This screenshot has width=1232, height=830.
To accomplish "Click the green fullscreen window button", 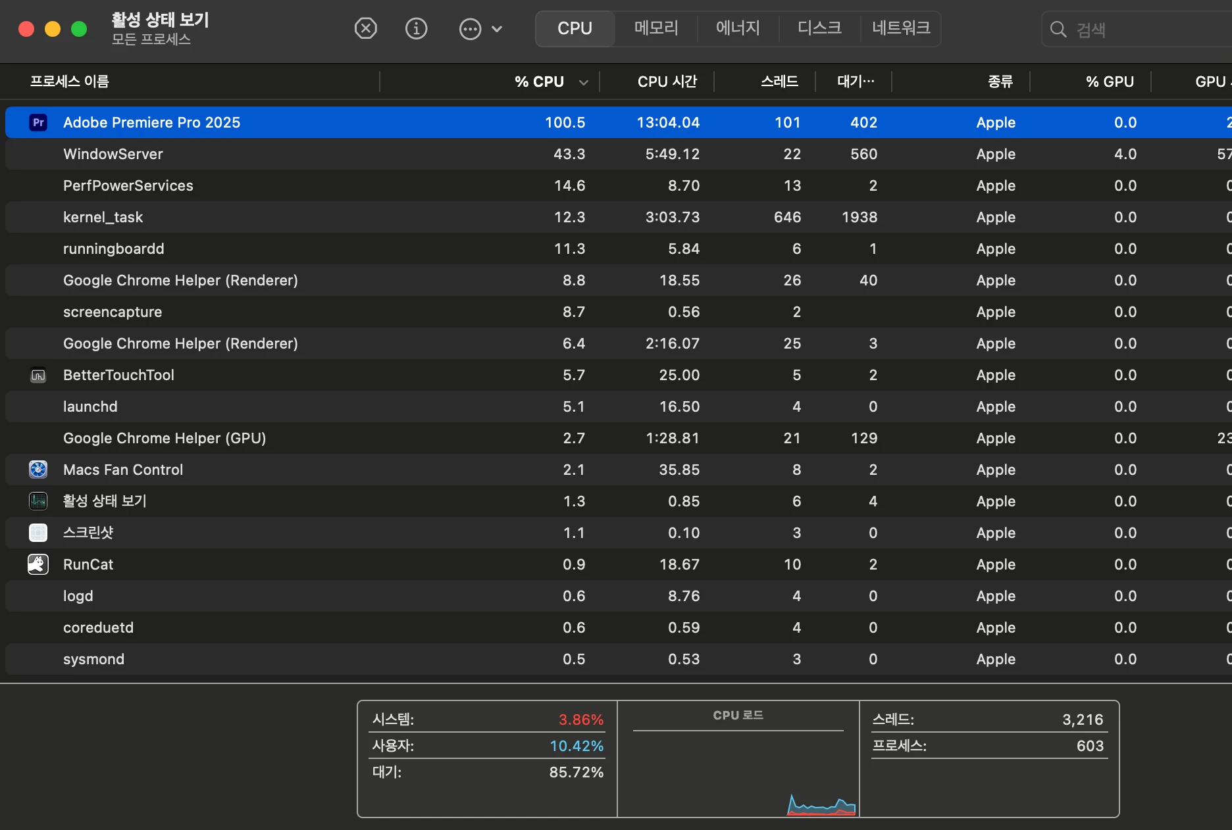I will click(x=79, y=29).
